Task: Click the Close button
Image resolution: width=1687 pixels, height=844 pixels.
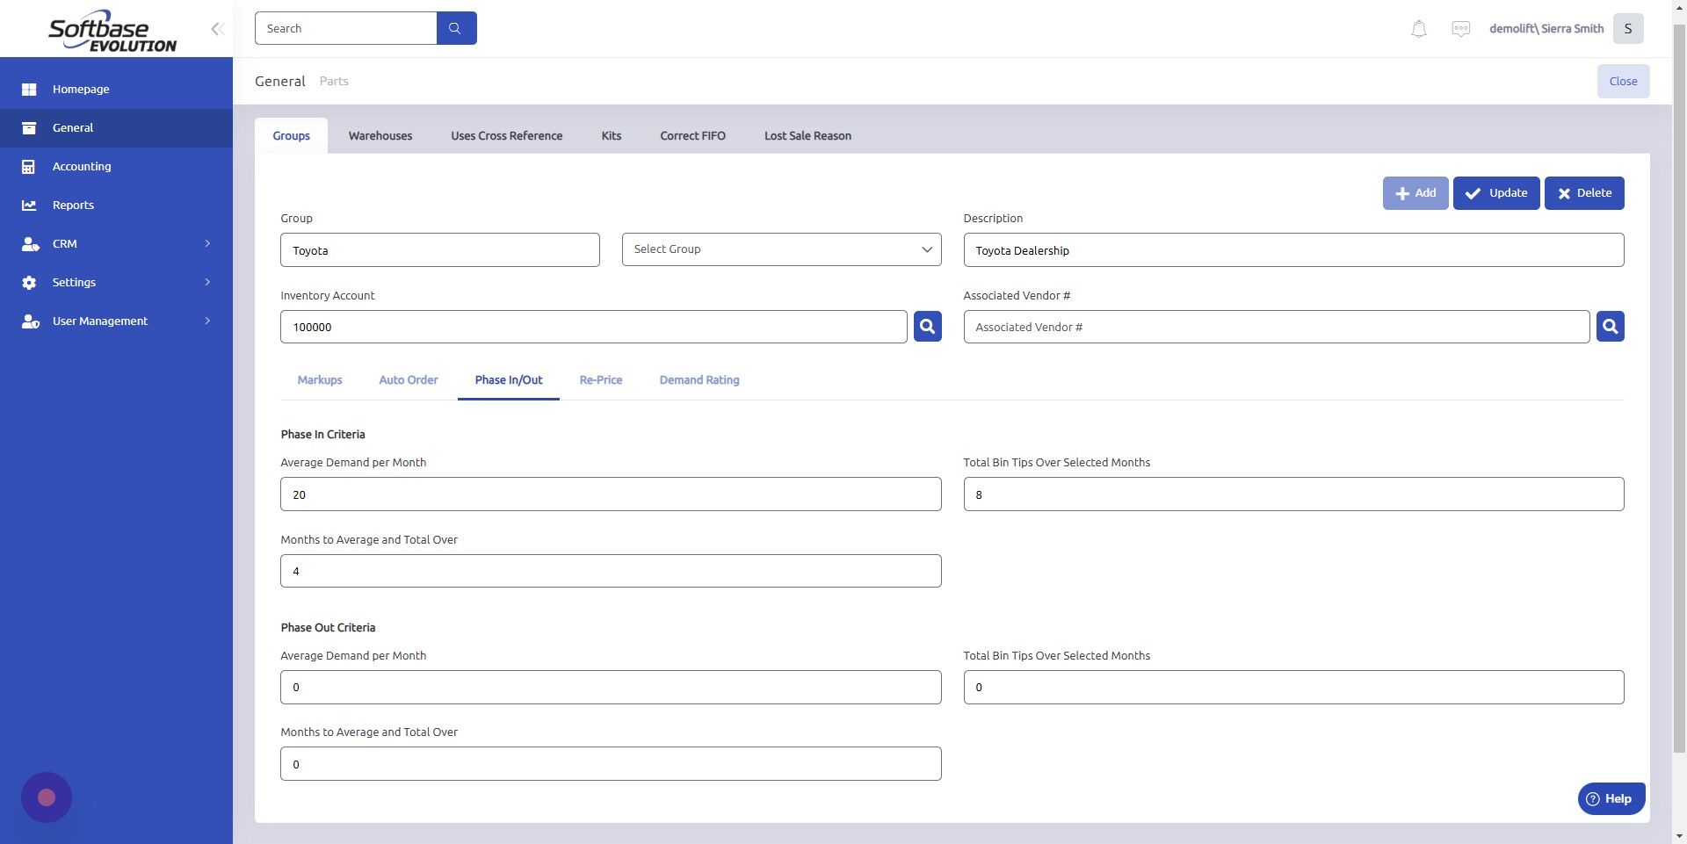Action: (1623, 81)
